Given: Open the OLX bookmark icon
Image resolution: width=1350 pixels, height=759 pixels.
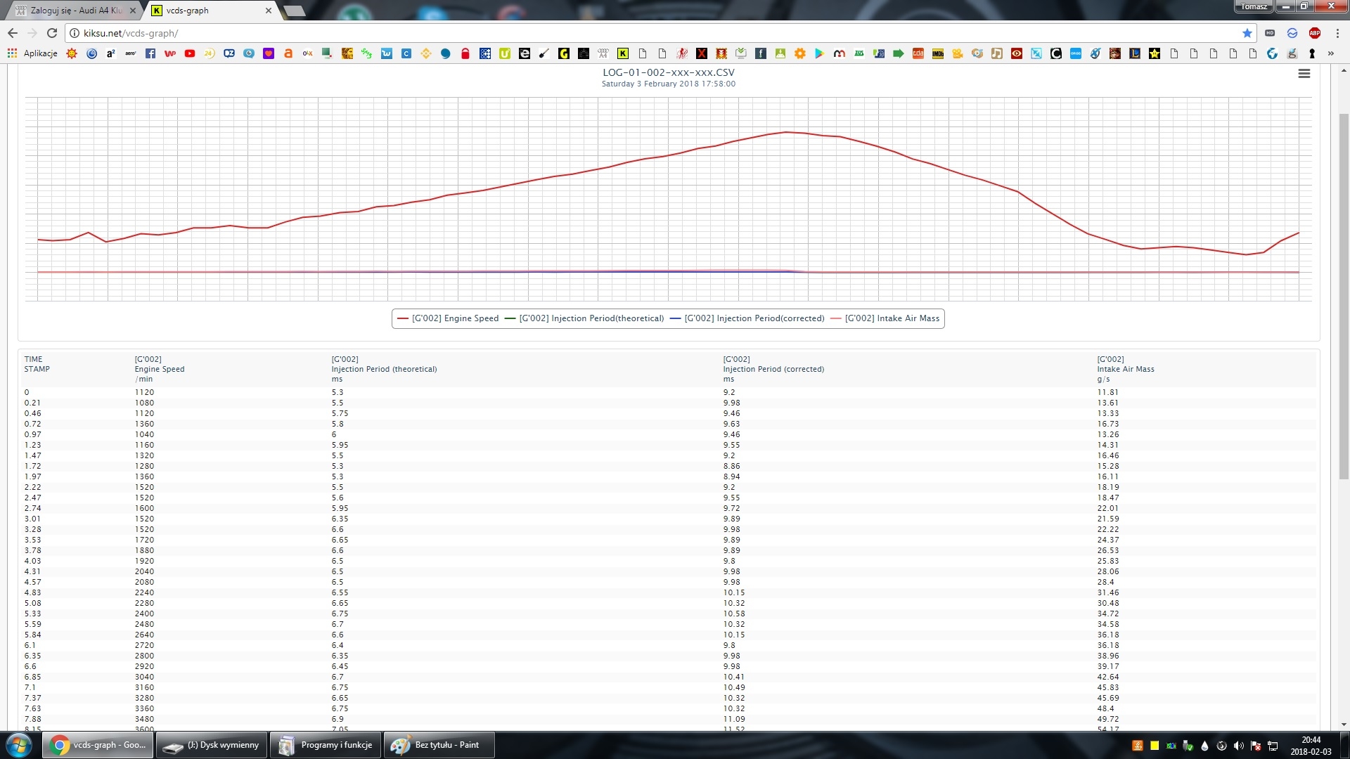Looking at the screenshot, I should click(307, 53).
